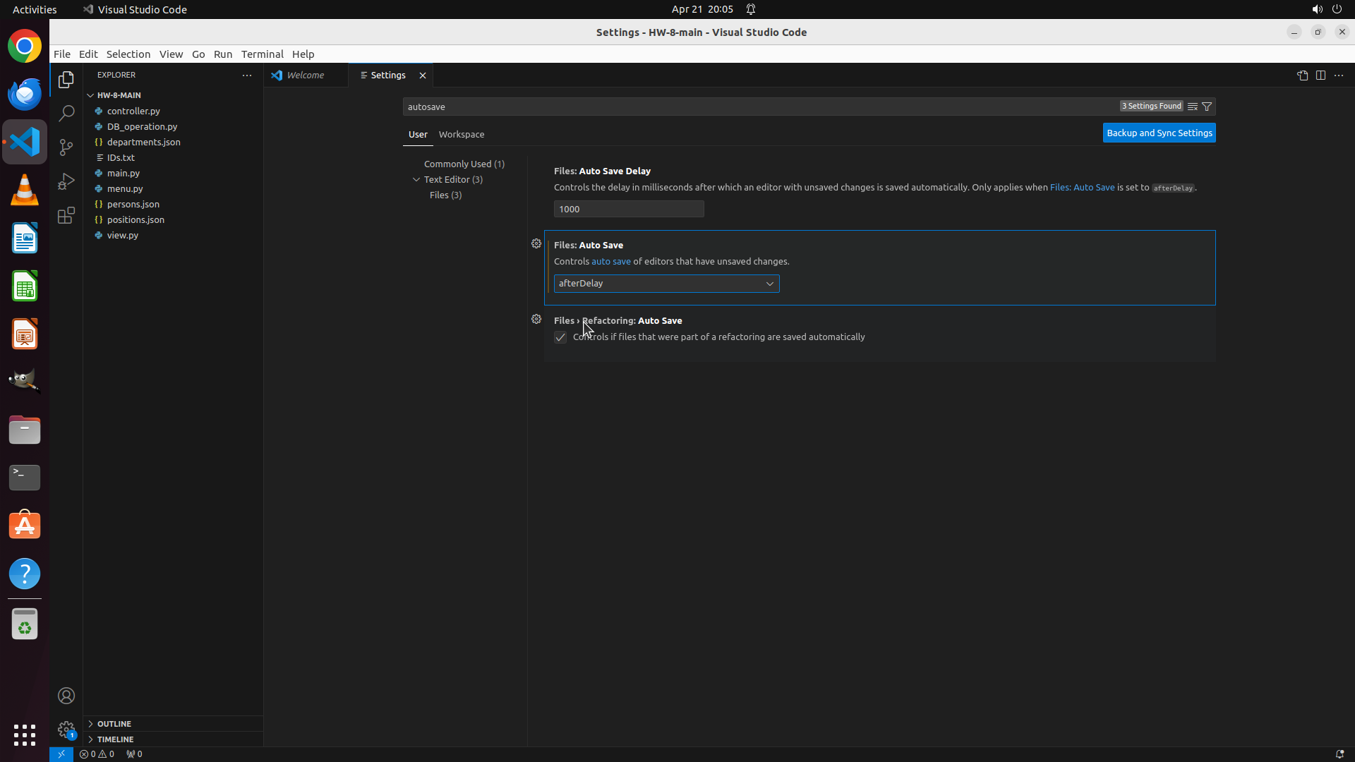Image resolution: width=1355 pixels, height=762 pixels.
Task: Click the settings filter funnel icon
Action: (x=1207, y=107)
